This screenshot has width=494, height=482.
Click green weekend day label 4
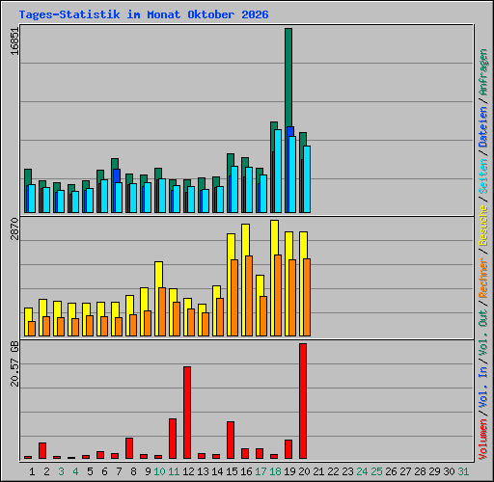tap(75, 471)
